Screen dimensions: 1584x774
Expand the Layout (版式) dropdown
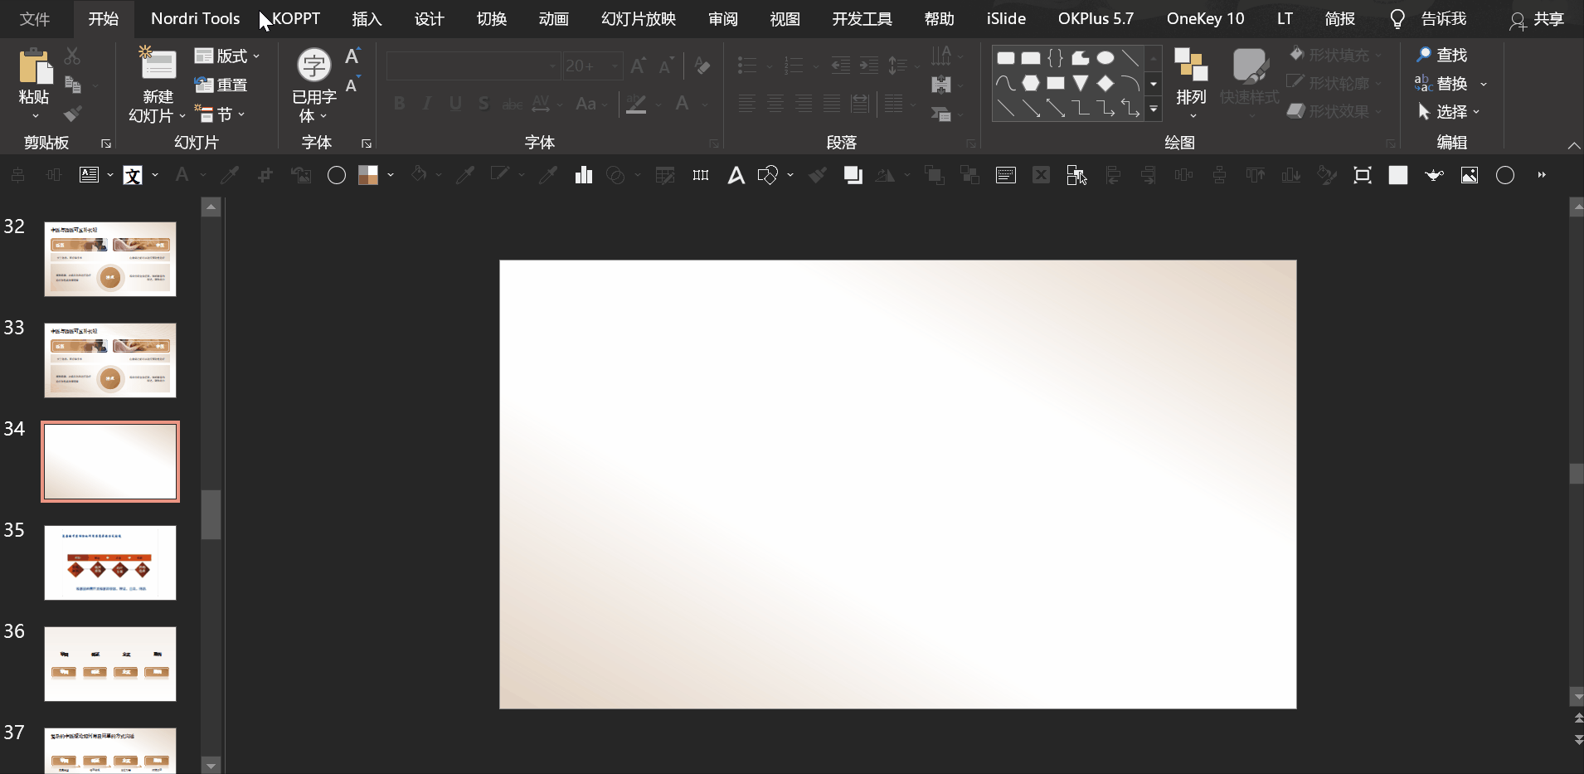(227, 56)
